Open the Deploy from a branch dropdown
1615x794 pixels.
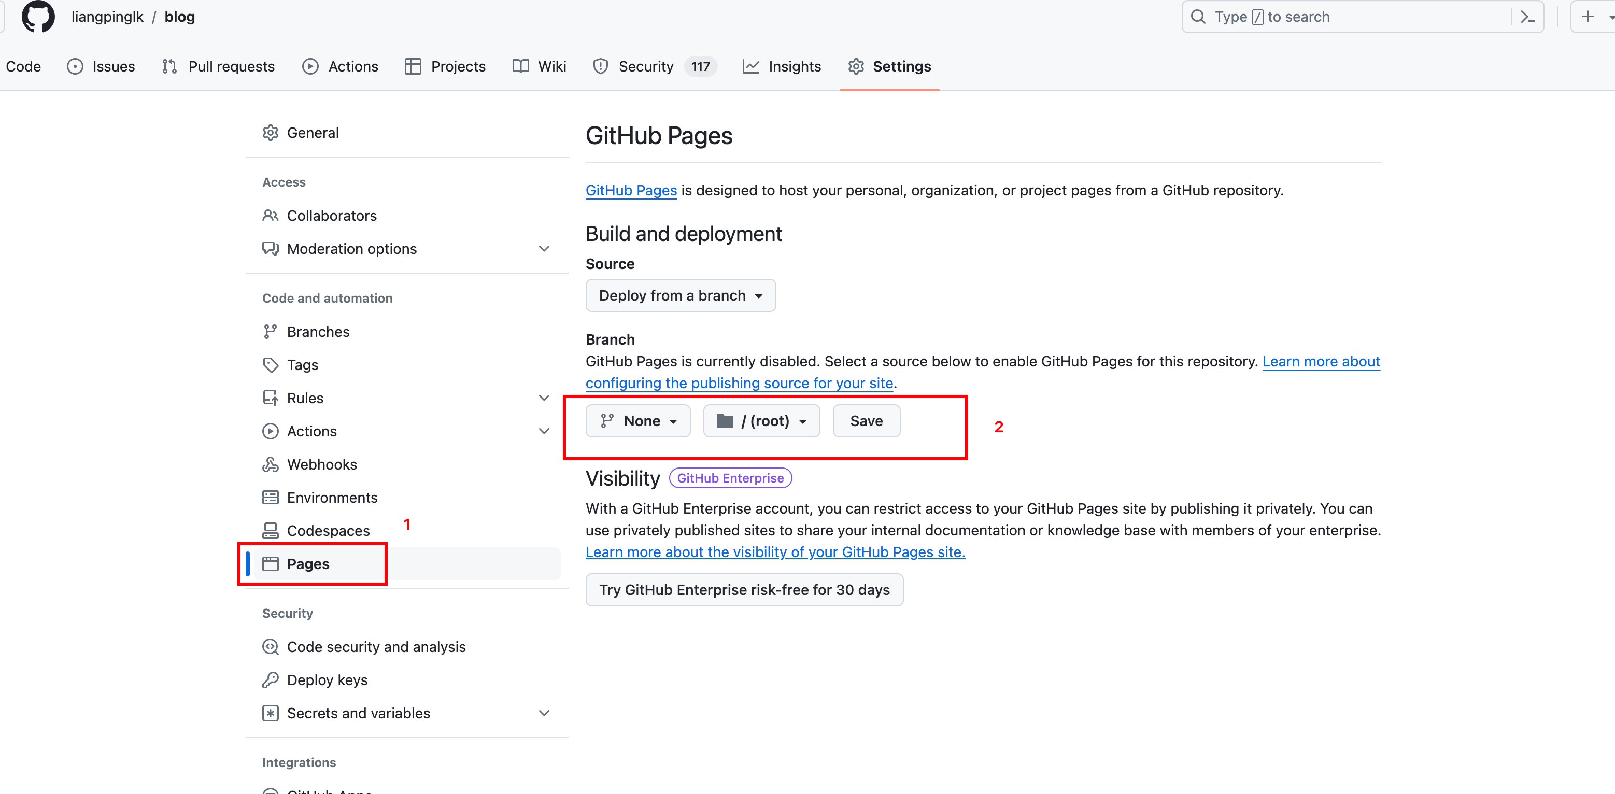point(680,296)
